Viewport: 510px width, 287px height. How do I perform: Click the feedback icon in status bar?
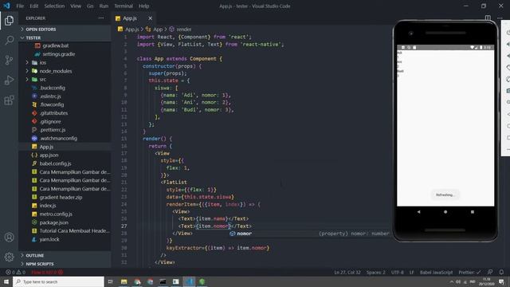click(490, 272)
